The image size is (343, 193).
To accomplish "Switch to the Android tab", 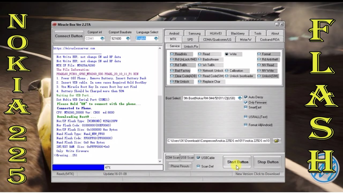I will coord(174,34).
